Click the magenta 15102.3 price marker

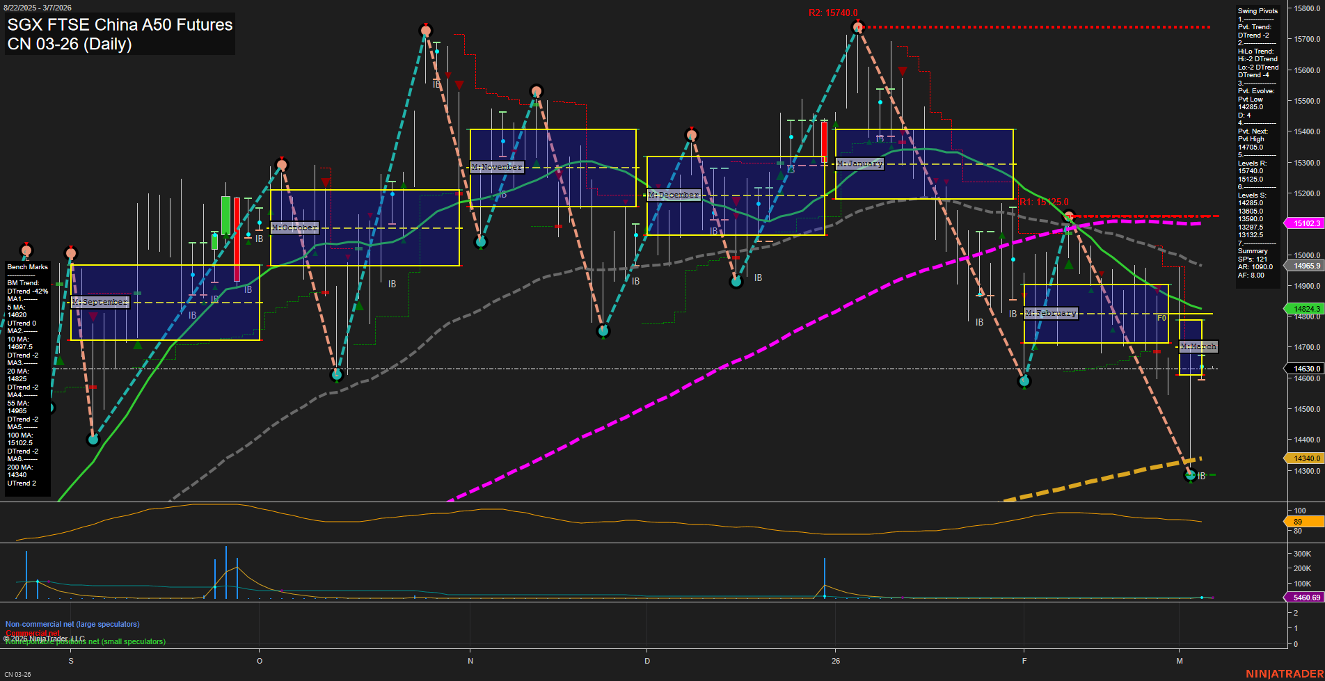1306,223
